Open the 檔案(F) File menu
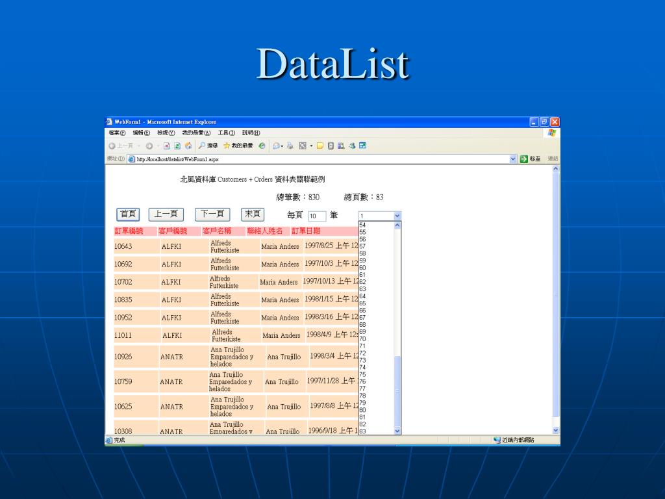Viewport: 665px width, 499px height. click(x=117, y=133)
